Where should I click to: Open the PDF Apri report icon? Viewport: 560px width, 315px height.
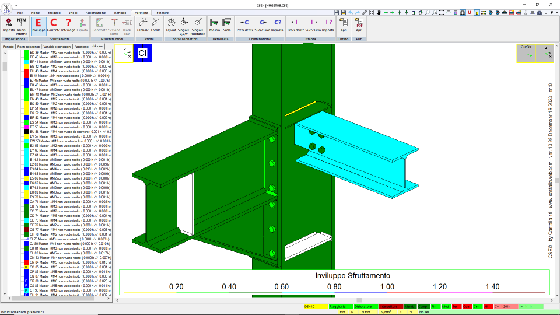(359, 26)
